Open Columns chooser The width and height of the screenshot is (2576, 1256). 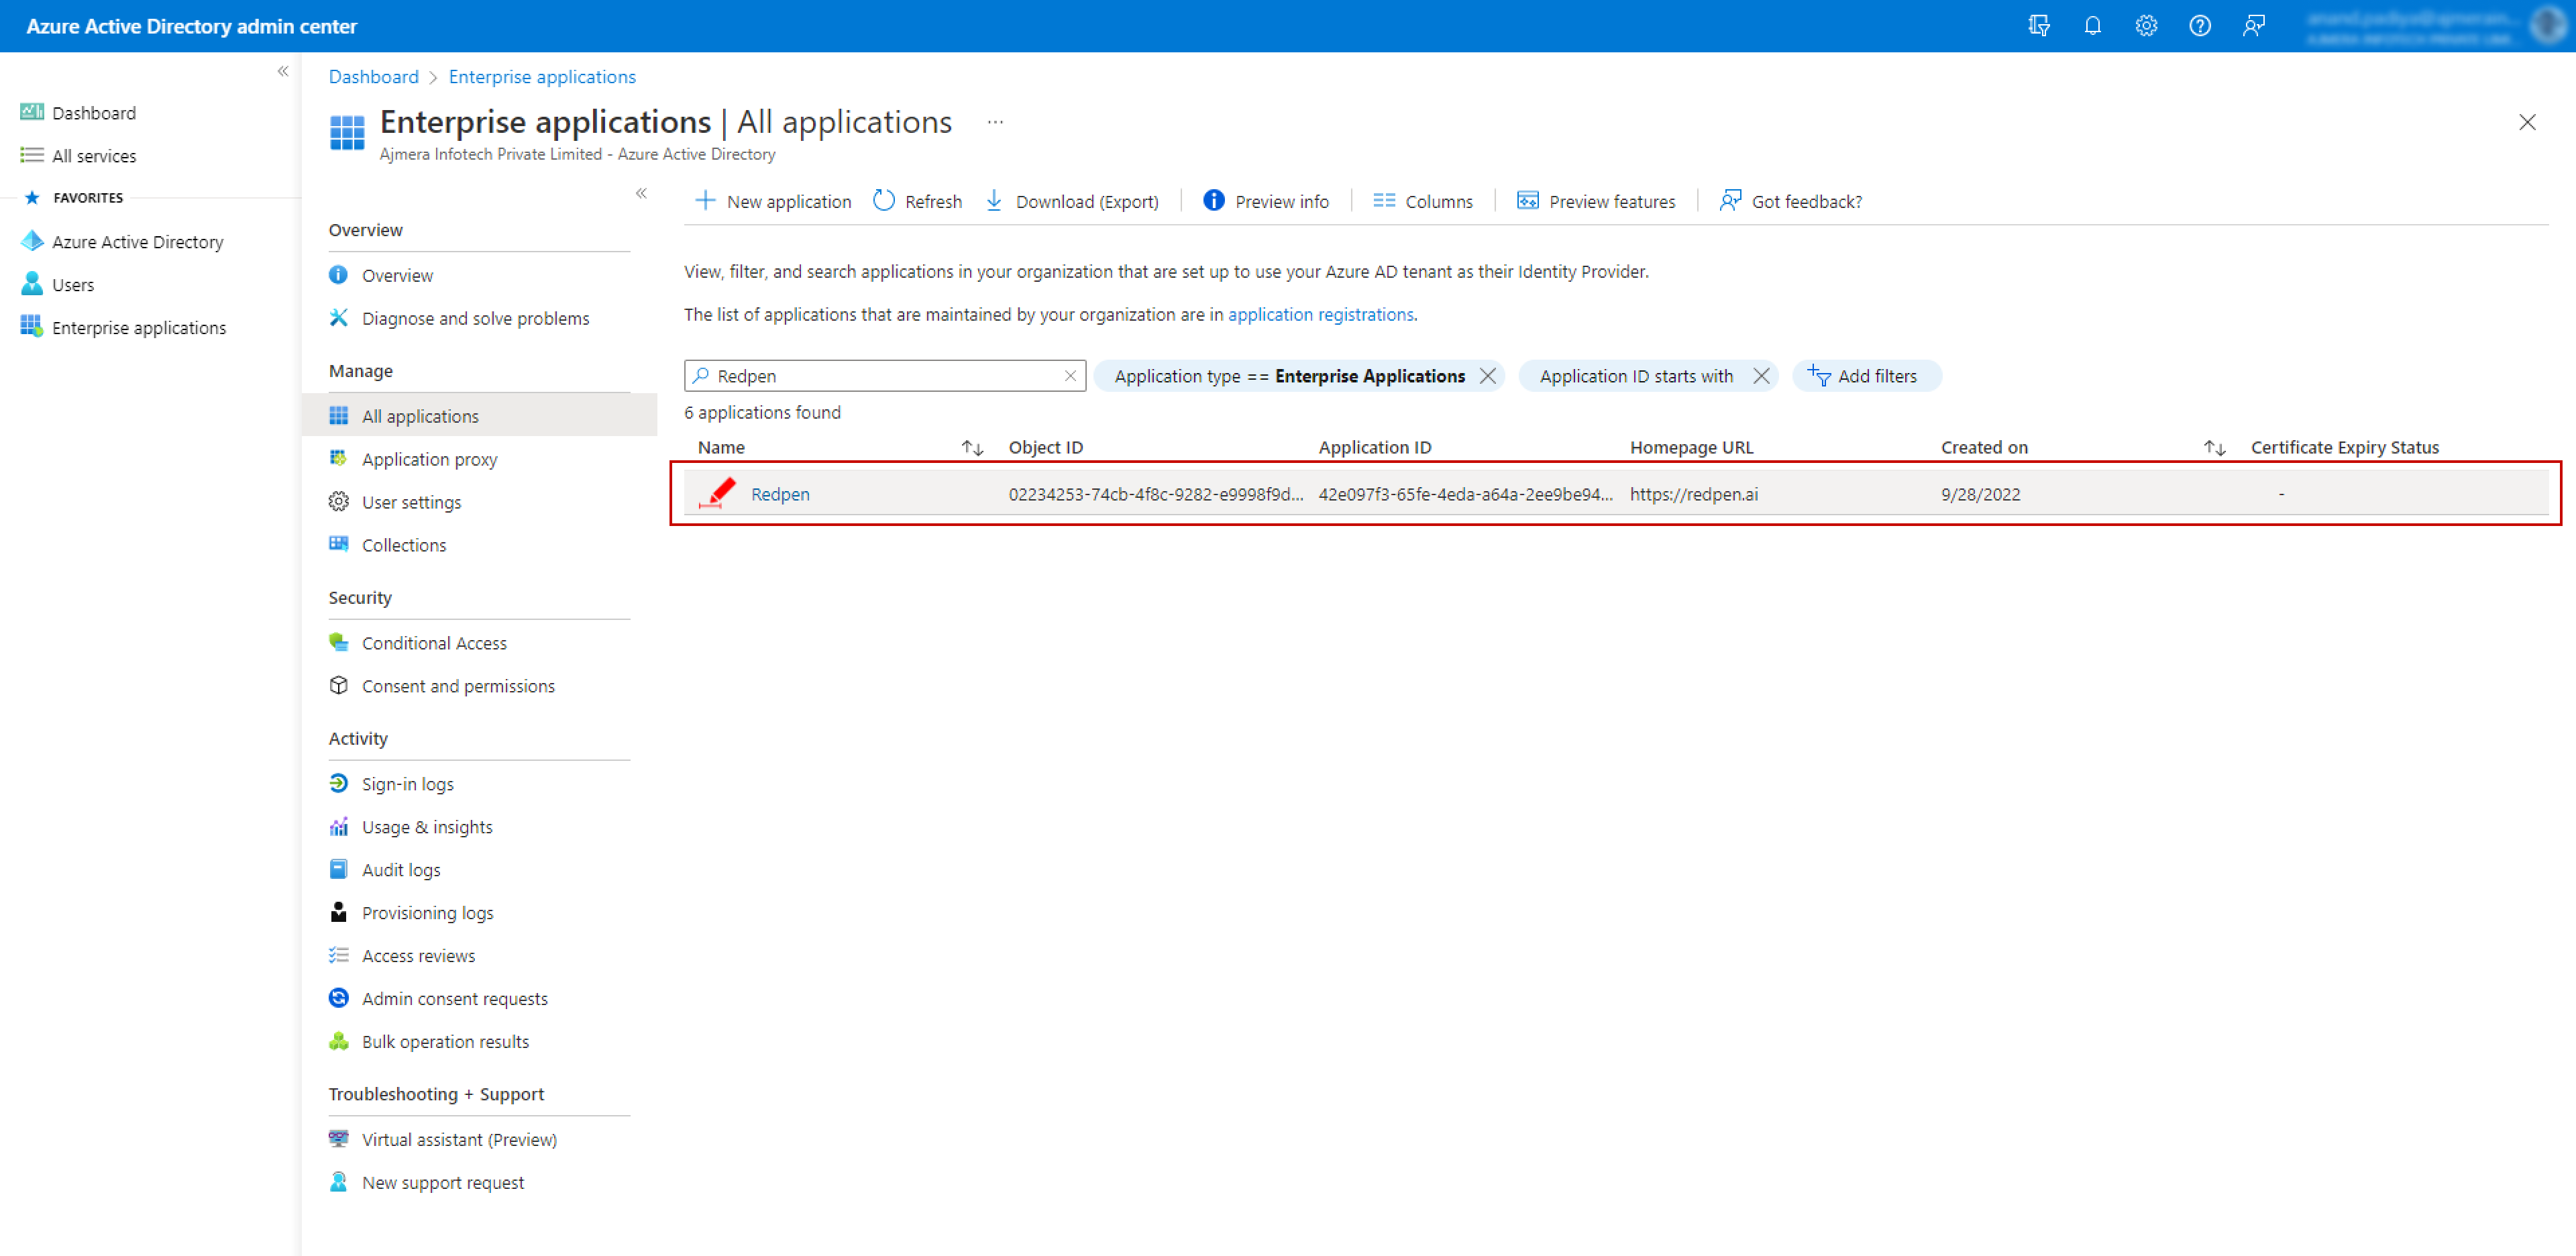(x=1423, y=201)
